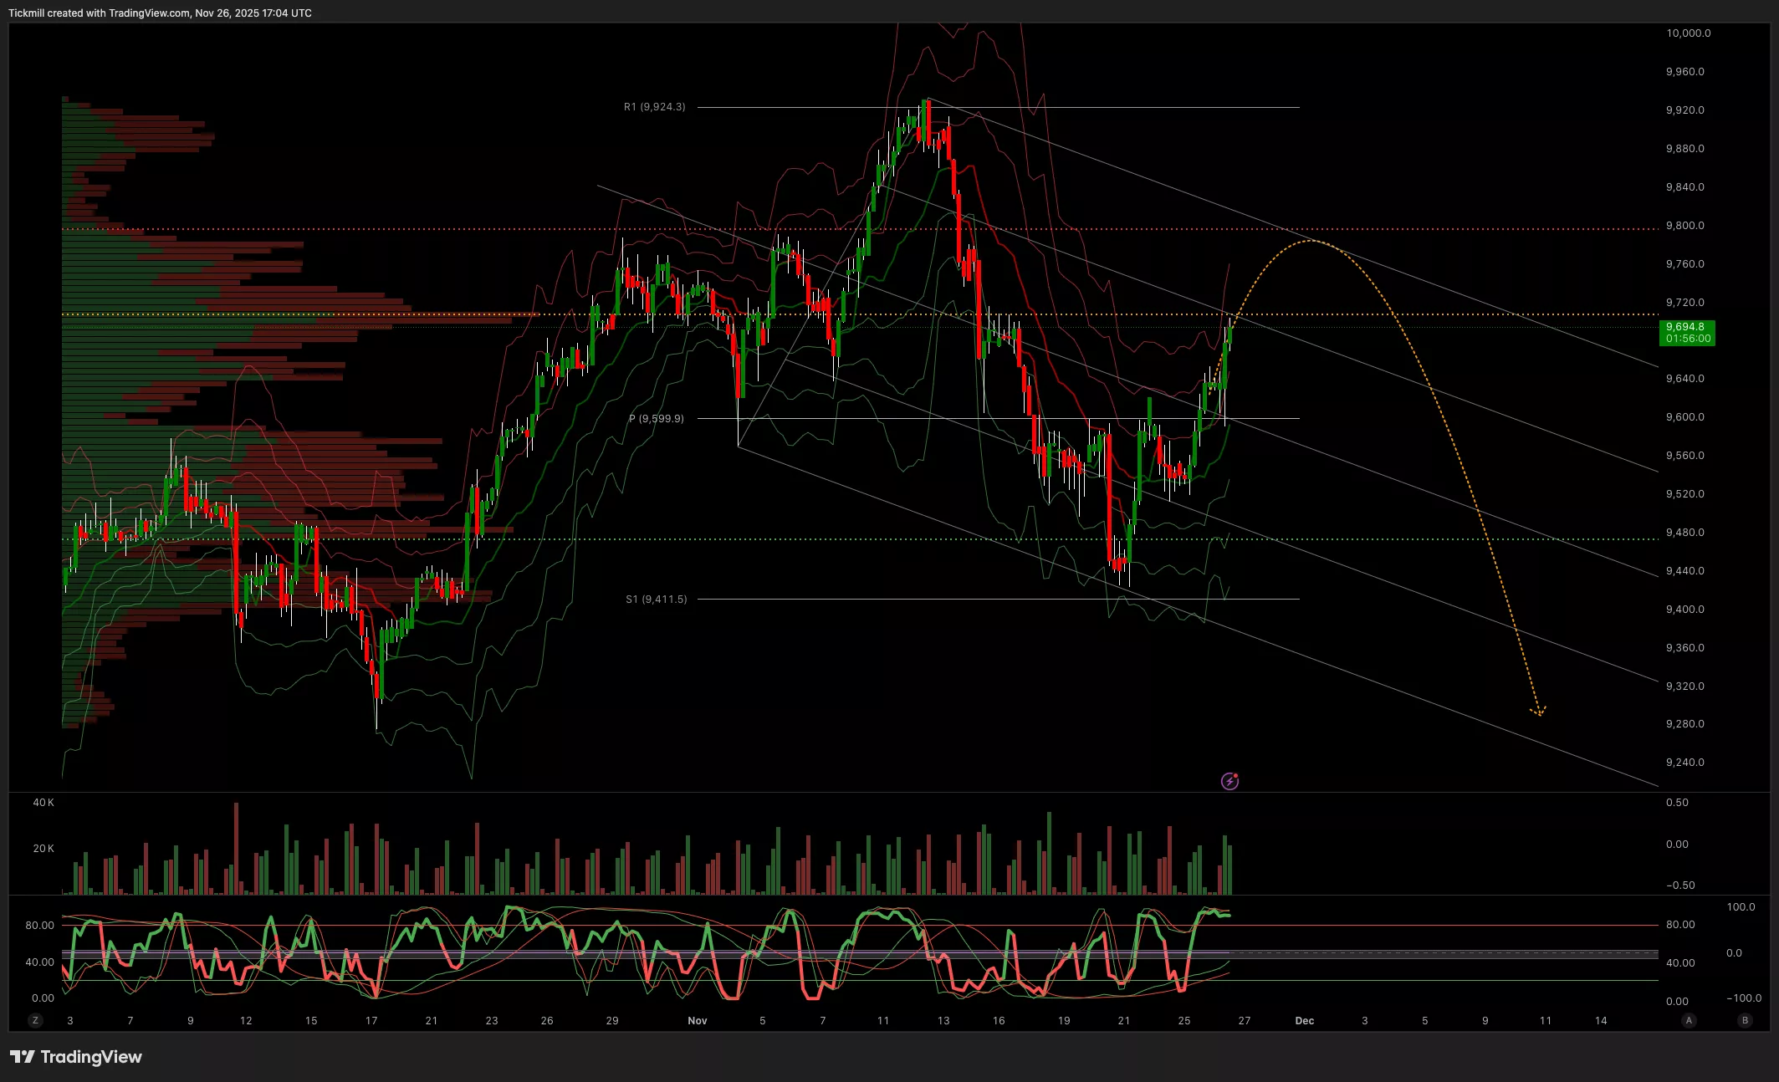Click the TradingView wordmark text at bottom

(91, 1057)
